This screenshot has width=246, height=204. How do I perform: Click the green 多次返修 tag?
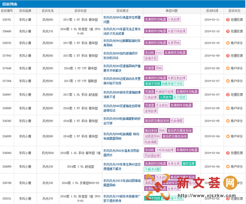click(179, 97)
